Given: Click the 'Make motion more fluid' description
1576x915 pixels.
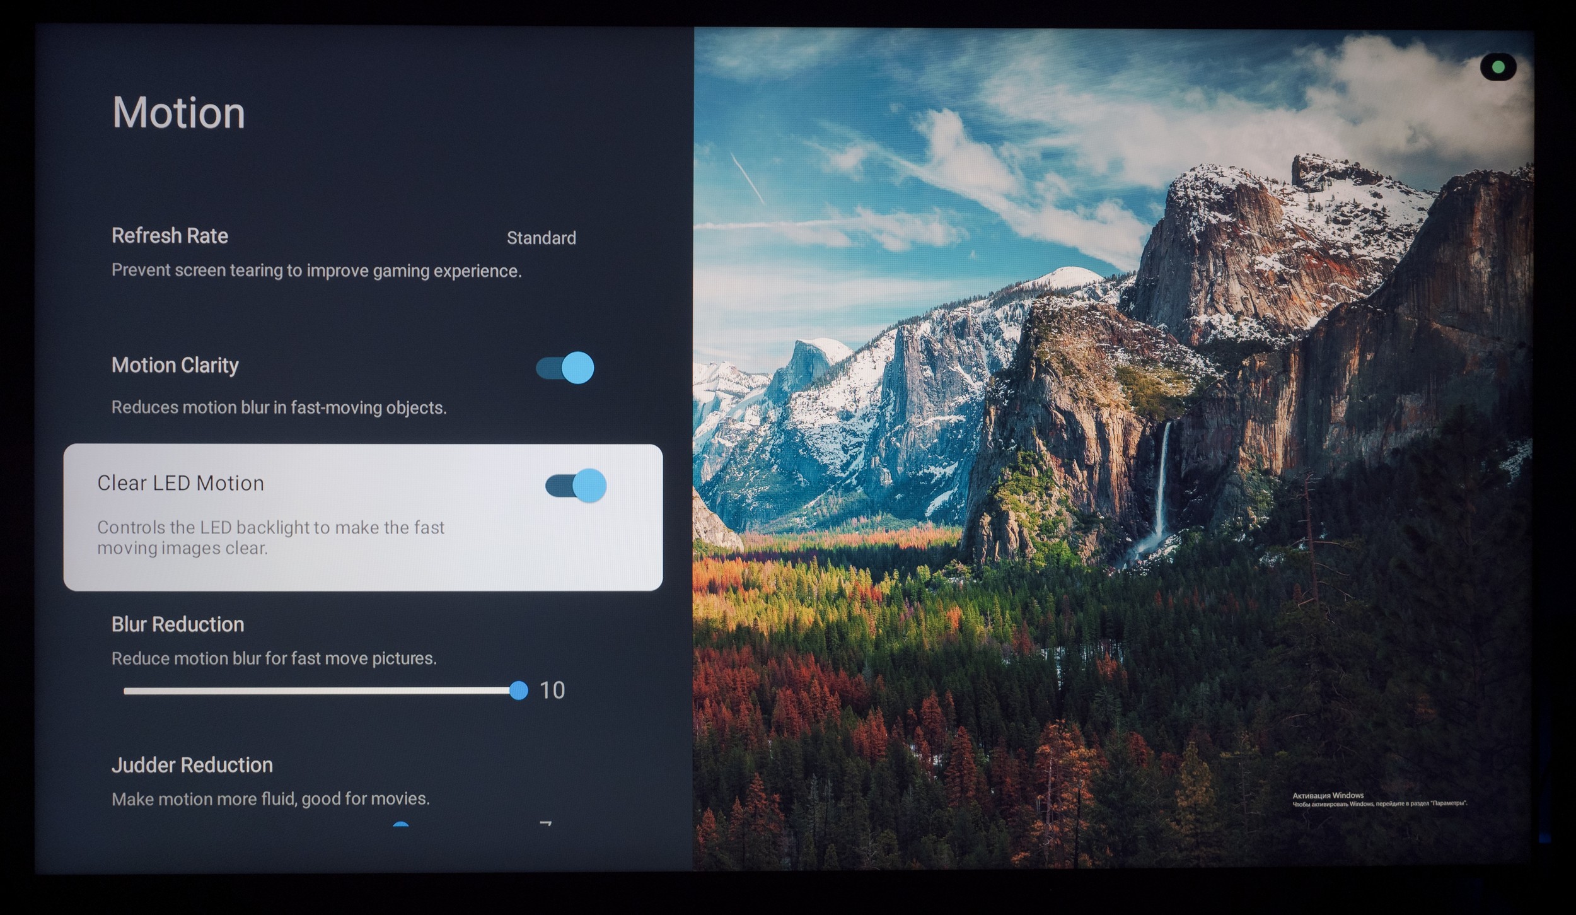Looking at the screenshot, I should pyautogui.click(x=270, y=799).
